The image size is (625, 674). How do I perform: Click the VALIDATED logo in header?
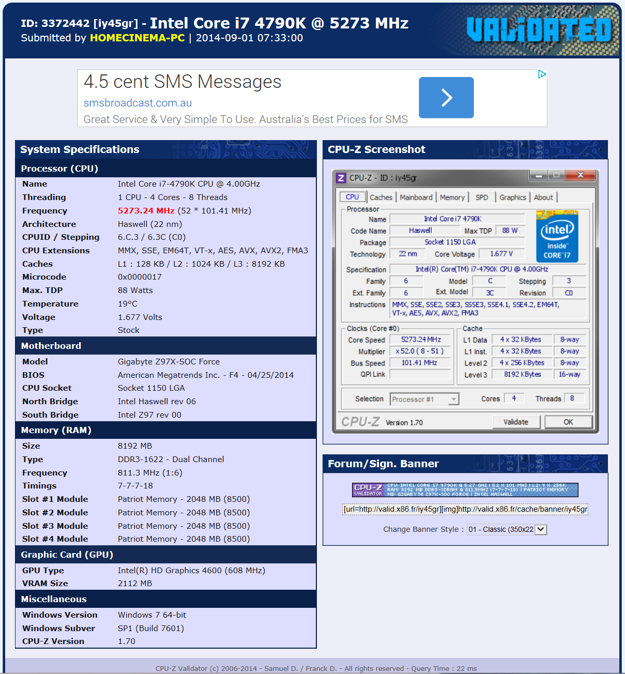[x=539, y=29]
